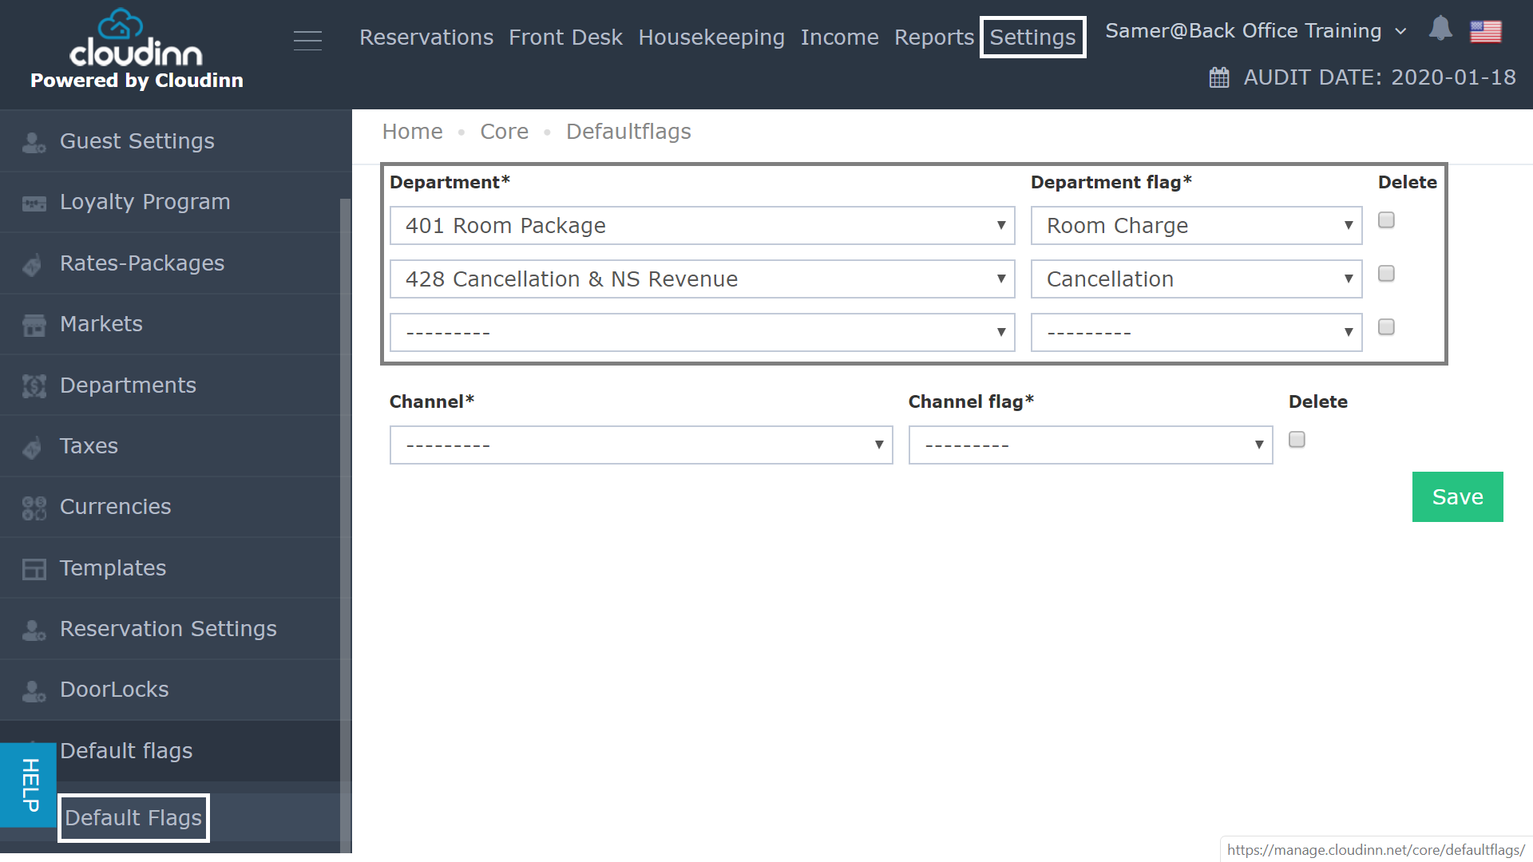Check Delete for the channel row
Image resolution: width=1533 pixels, height=862 pixels.
(x=1297, y=440)
